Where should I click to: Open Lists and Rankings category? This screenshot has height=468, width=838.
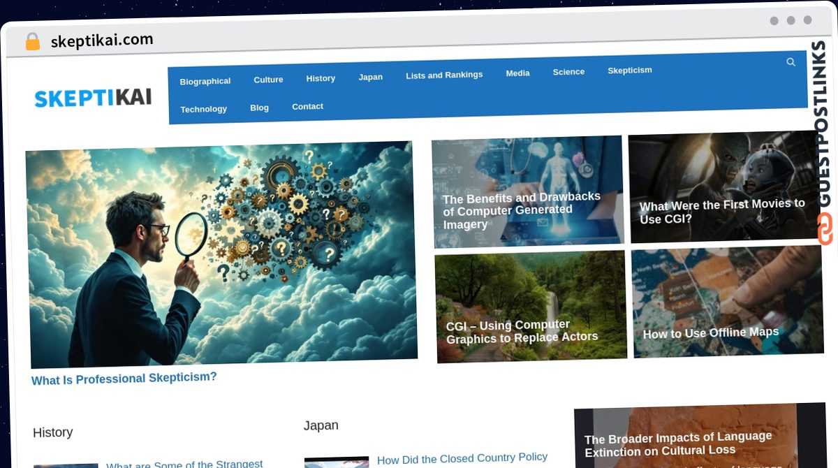coord(444,75)
